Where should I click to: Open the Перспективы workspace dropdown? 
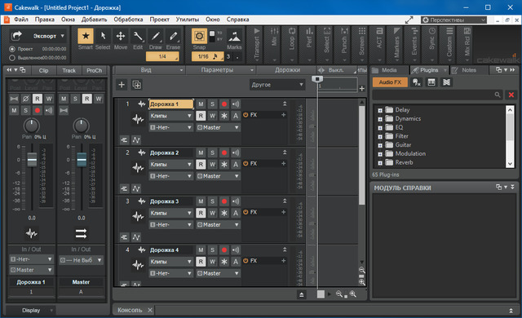[x=453, y=20]
